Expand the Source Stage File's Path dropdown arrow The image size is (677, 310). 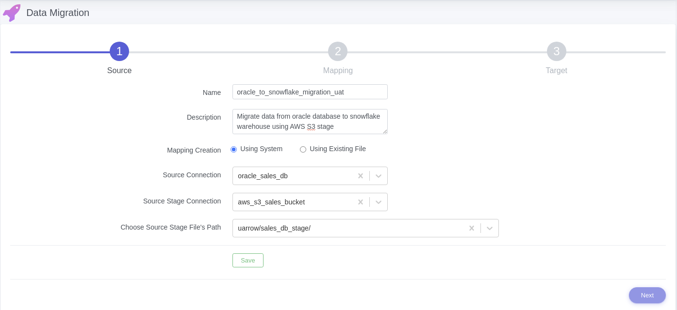(x=490, y=228)
